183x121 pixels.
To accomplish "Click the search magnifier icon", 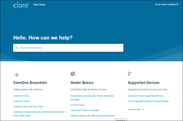I will (x=17, y=48).
